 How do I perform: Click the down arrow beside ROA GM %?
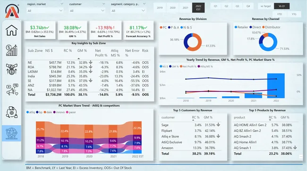click(x=91, y=67)
